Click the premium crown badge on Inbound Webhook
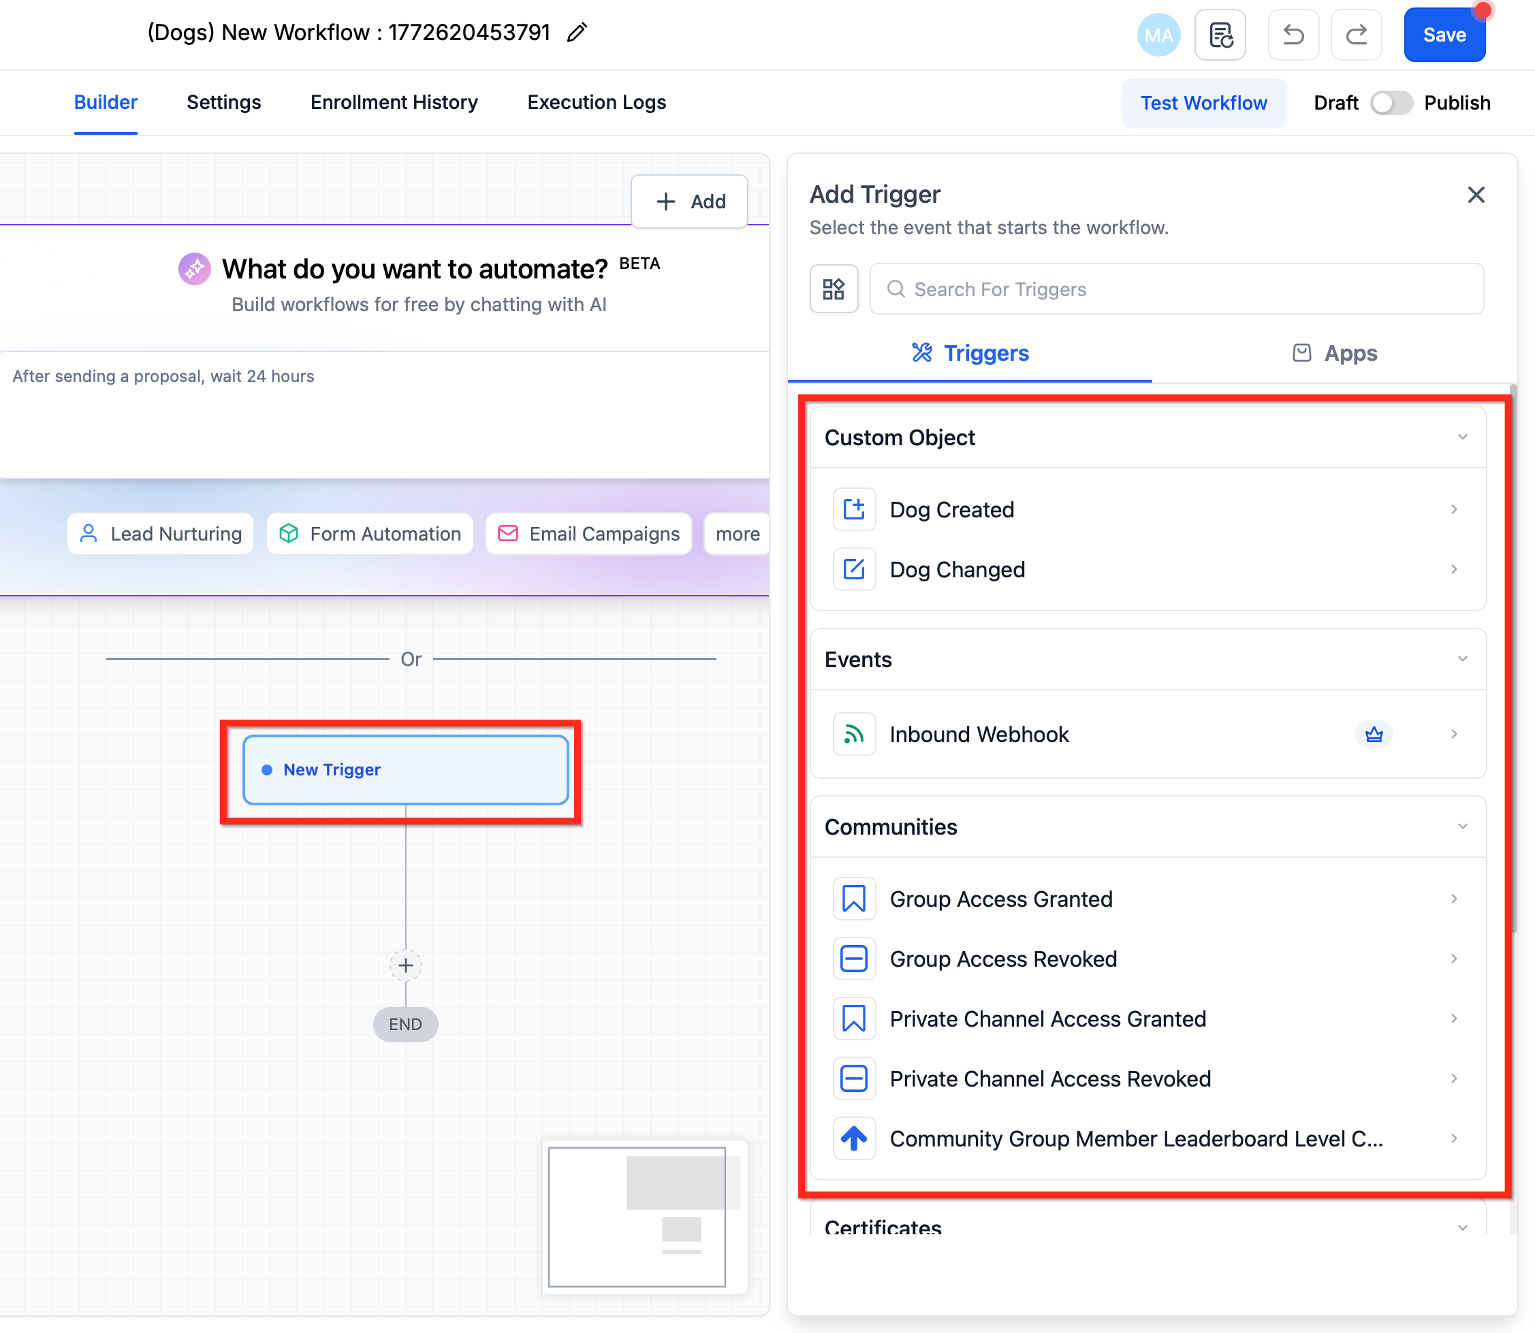This screenshot has height=1333, width=1535. 1374,734
